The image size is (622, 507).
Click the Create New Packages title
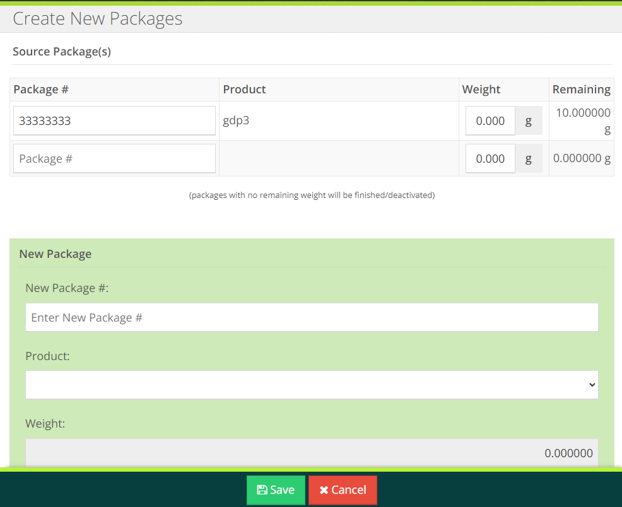click(98, 19)
